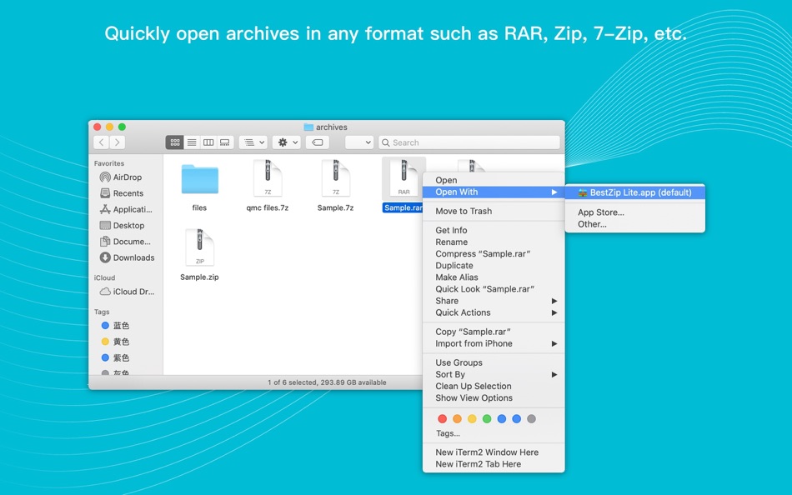
Task: Choose Open in the context menu
Action: pos(494,180)
